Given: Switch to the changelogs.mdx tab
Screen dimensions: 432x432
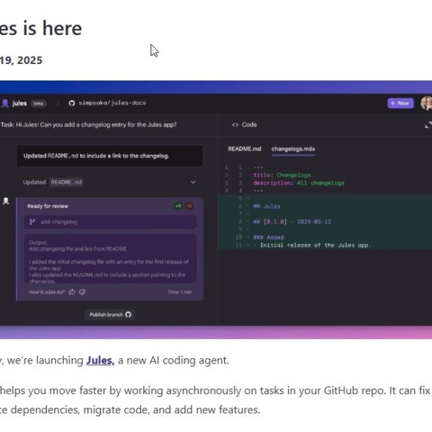Looking at the screenshot, I should click(x=293, y=149).
